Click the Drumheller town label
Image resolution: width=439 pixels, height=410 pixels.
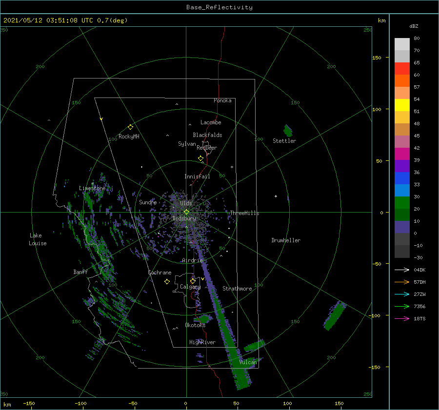point(286,240)
